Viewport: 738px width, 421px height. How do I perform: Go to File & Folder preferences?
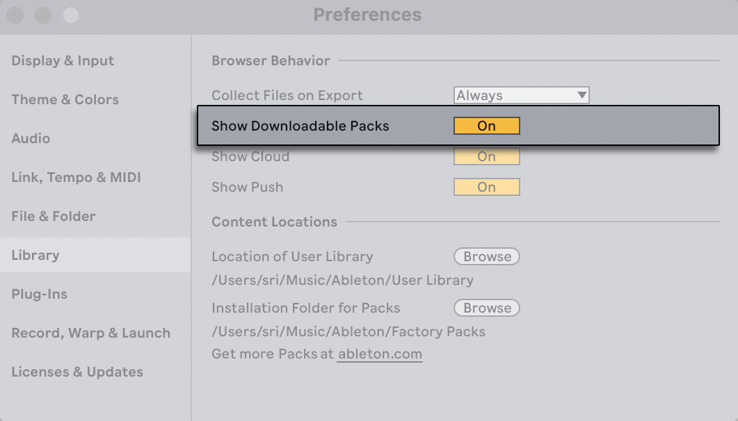[x=53, y=216]
